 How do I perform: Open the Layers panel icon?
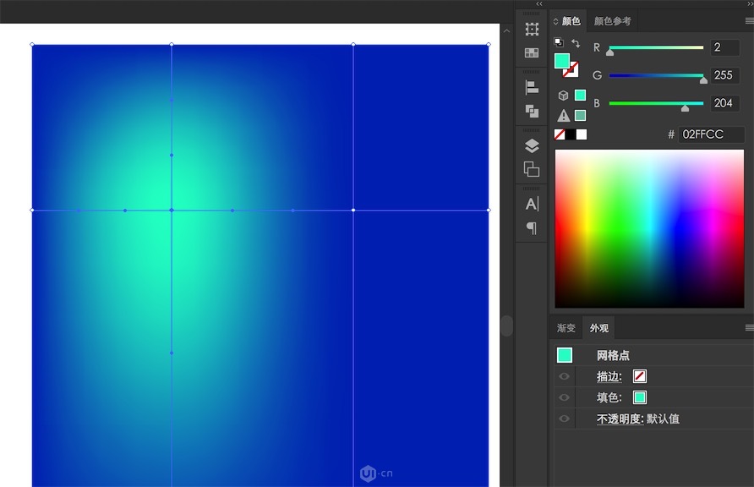click(532, 146)
